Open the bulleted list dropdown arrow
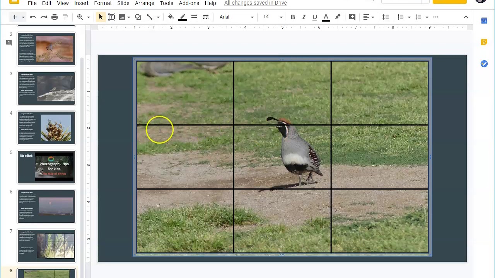The height and width of the screenshot is (278, 495). point(427,17)
